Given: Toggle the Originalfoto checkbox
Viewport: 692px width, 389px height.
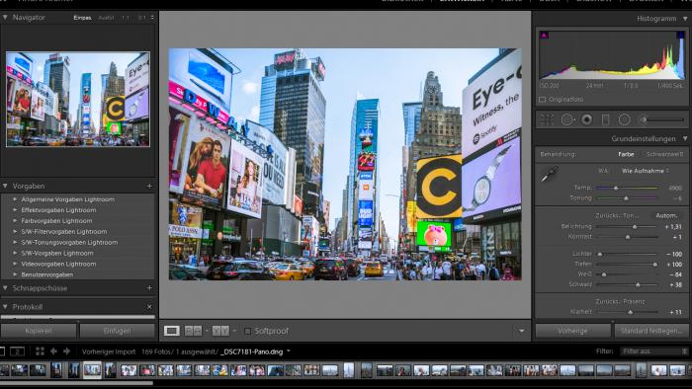Looking at the screenshot, I should pyautogui.click(x=543, y=100).
